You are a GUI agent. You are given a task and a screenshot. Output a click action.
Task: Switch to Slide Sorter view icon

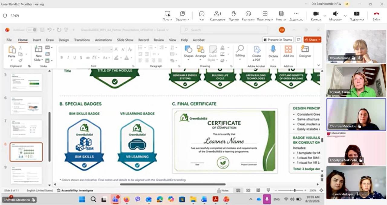pyautogui.click(x=248, y=191)
